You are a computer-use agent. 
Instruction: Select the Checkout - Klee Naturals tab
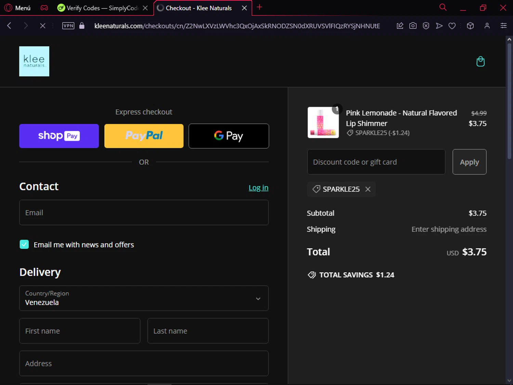coord(198,8)
